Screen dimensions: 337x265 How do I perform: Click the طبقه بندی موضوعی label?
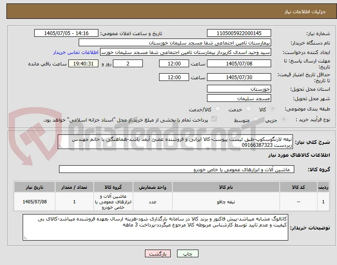pyautogui.click(x=307, y=109)
